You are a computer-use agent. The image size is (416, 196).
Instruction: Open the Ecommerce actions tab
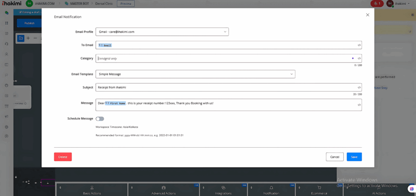coord(319,190)
